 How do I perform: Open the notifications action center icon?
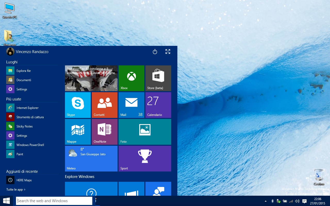(304, 201)
